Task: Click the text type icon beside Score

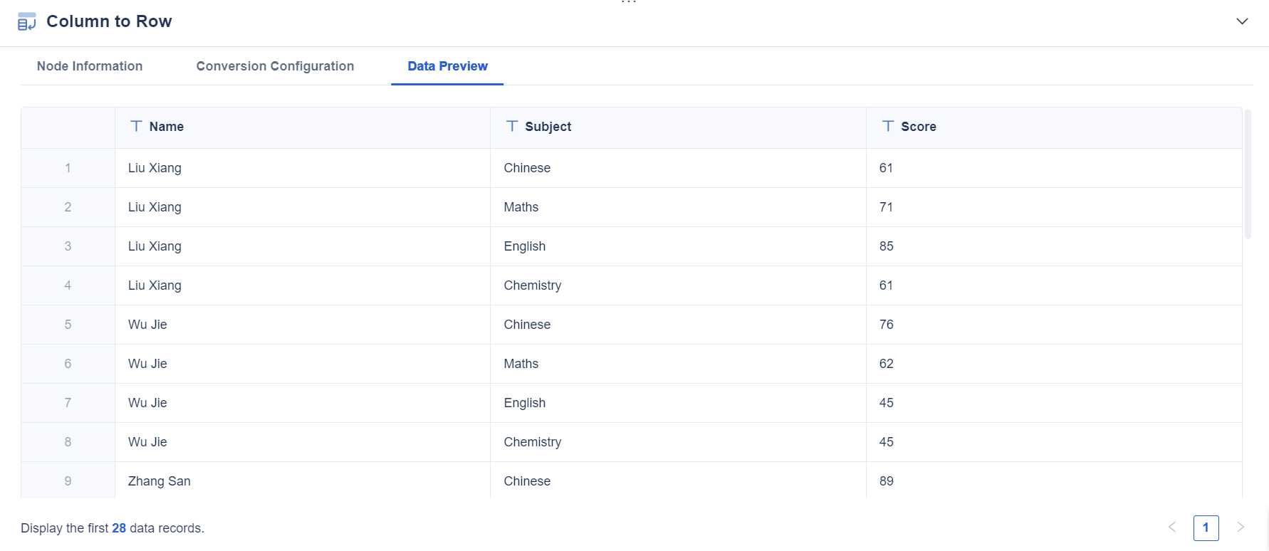Action: 888,126
